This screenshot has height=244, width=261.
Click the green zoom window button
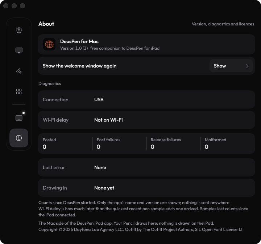22,6
